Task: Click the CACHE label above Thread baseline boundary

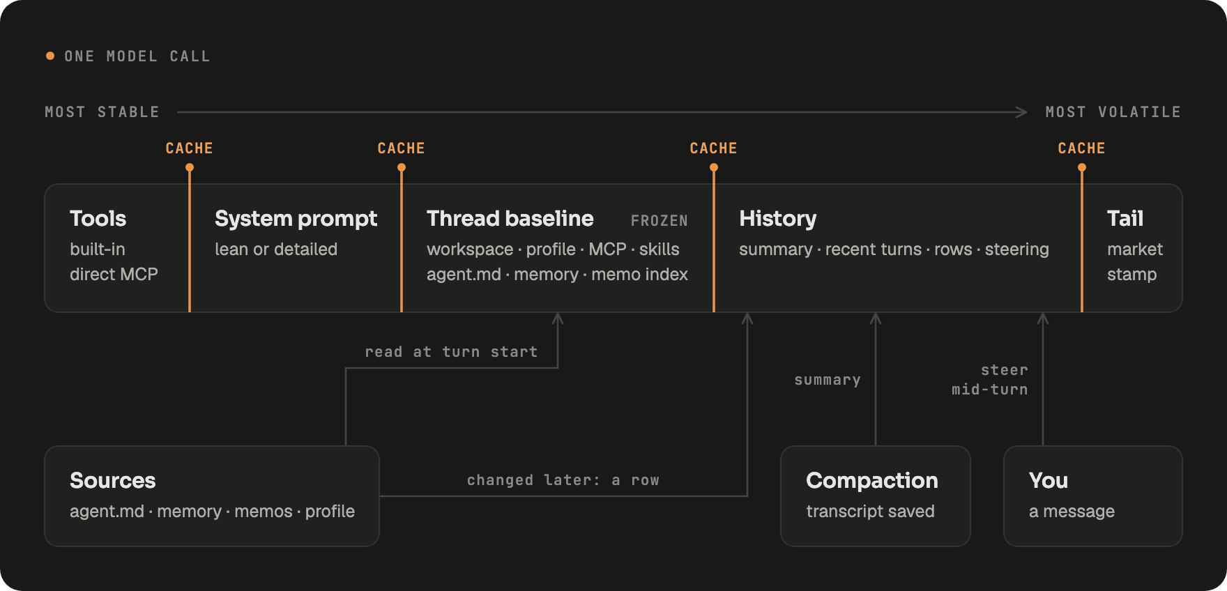Action: click(713, 148)
